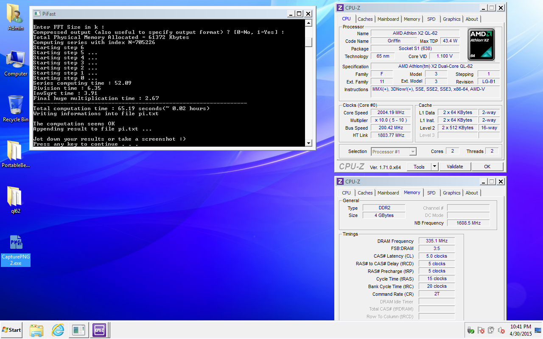Click the Total computation time line in PiFast
The height and width of the screenshot is (339, 543).
tap(121, 108)
